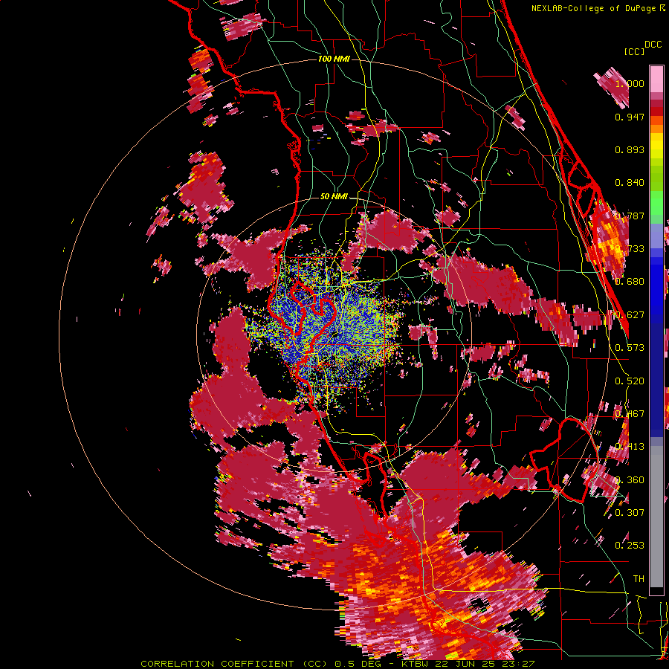Viewport: 669px width, 669px height.
Task: Select the 0.787 scale value
Action: click(630, 216)
